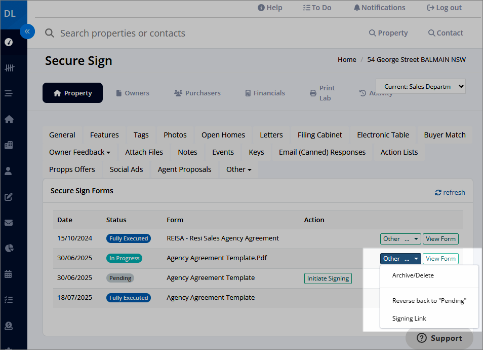Select the Filing Cabinet tab
The height and width of the screenshot is (350, 483).
(x=319, y=135)
